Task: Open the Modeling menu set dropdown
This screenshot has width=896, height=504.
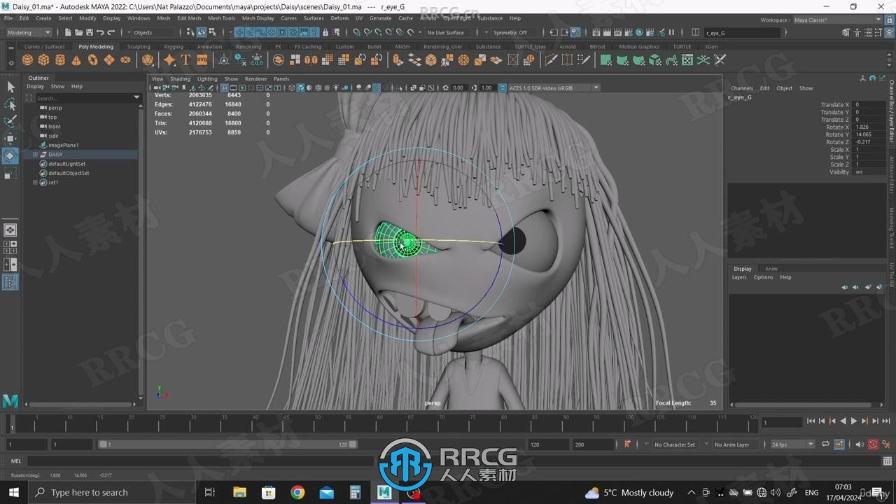Action: coord(28,32)
